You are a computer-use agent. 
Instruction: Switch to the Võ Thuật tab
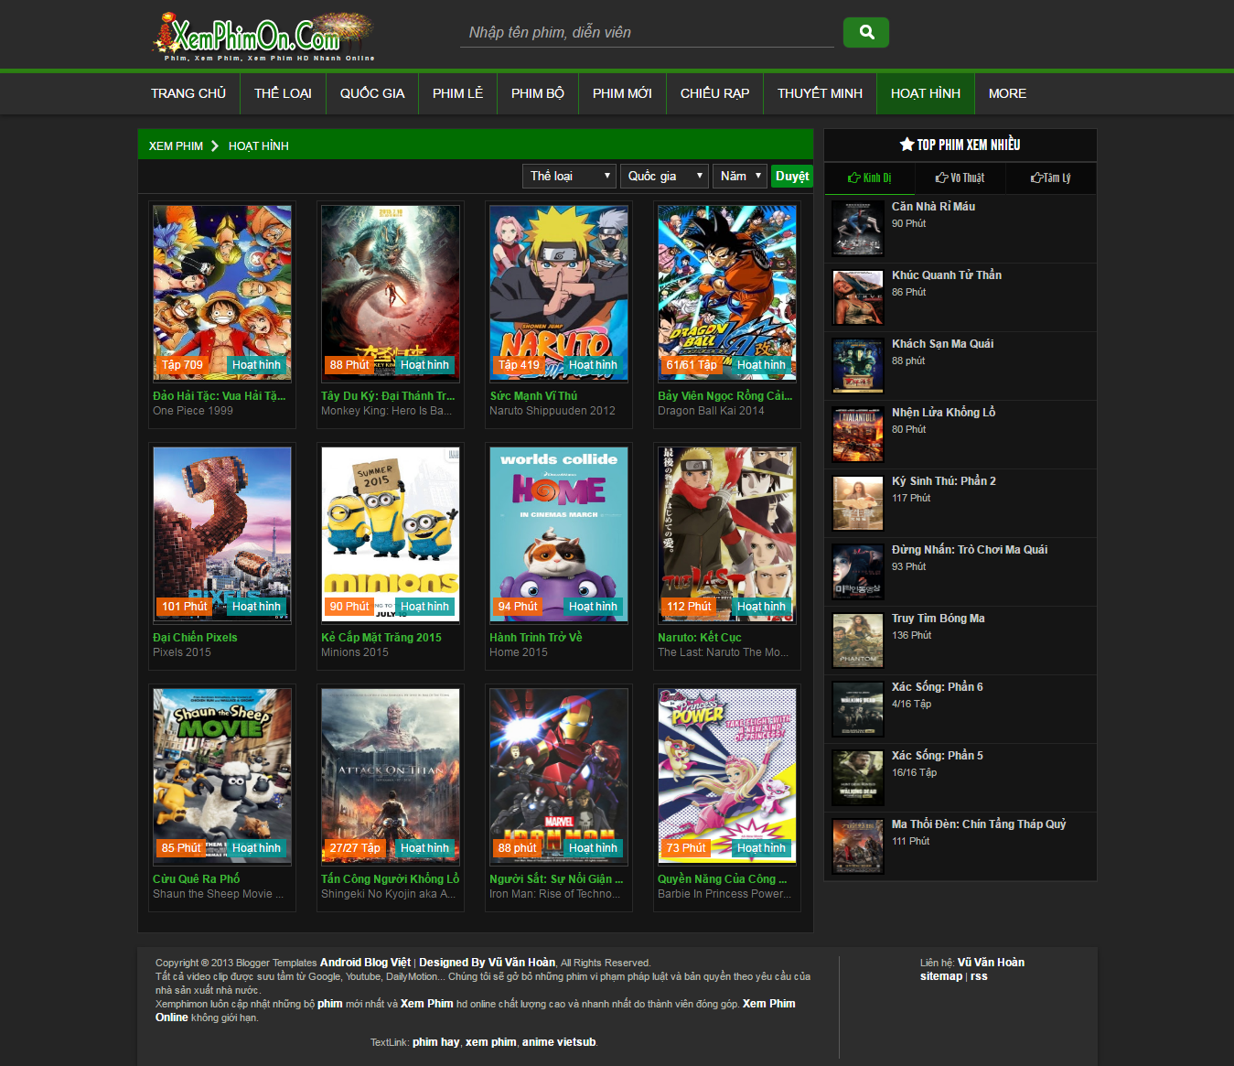pyautogui.click(x=960, y=178)
